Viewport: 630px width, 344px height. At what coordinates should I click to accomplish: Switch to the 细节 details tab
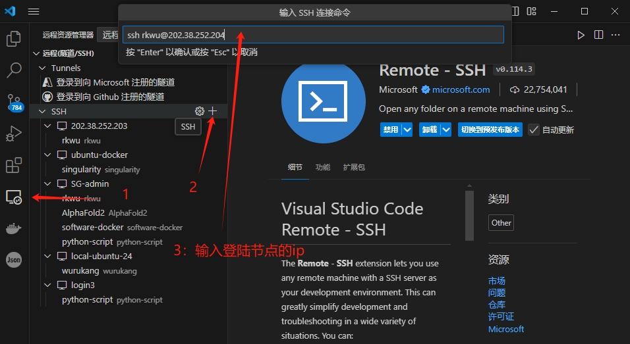(295, 167)
